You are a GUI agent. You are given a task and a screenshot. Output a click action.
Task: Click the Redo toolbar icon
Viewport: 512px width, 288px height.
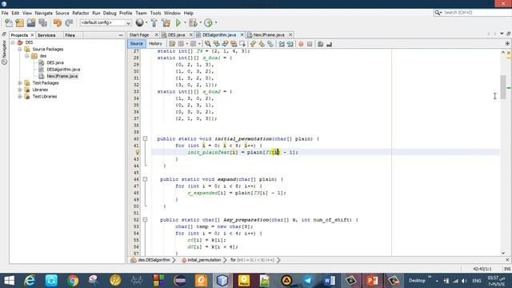(x=69, y=22)
